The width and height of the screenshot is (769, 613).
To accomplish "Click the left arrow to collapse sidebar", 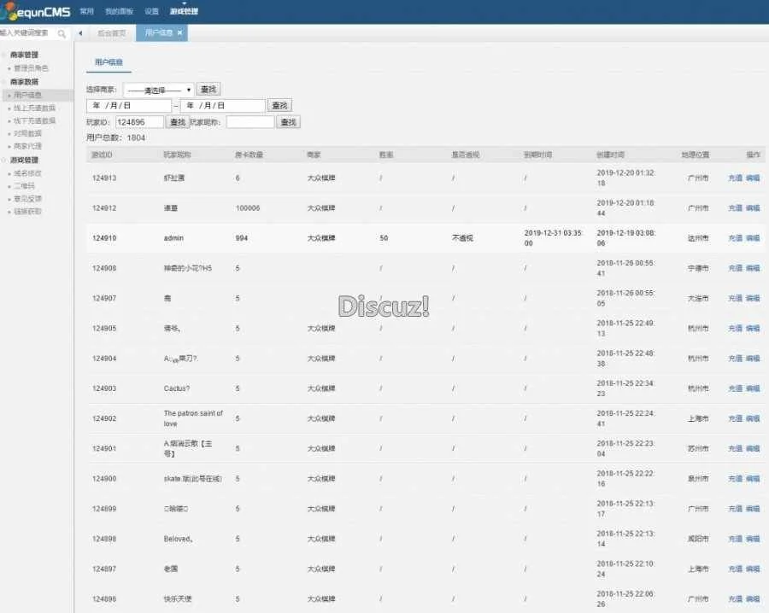I will [x=80, y=33].
